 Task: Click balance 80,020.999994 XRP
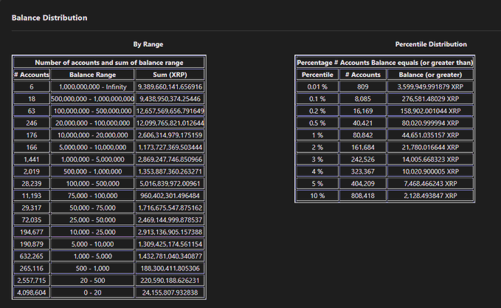pyautogui.click(x=430, y=123)
